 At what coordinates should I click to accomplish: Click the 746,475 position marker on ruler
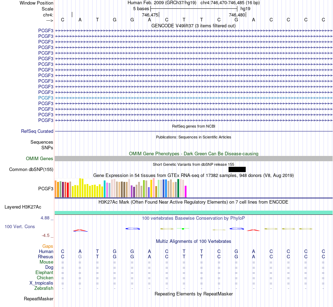(x=150, y=15)
